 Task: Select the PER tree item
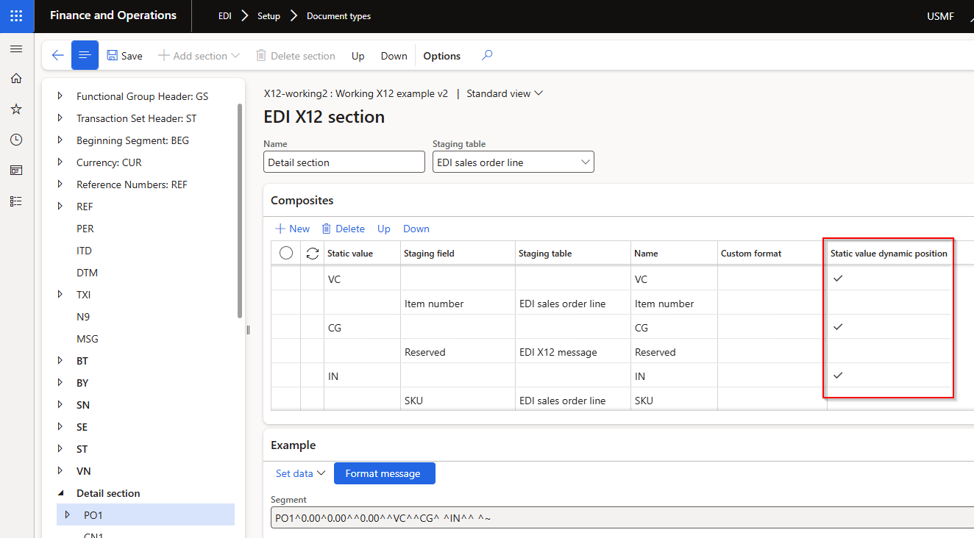(x=85, y=229)
